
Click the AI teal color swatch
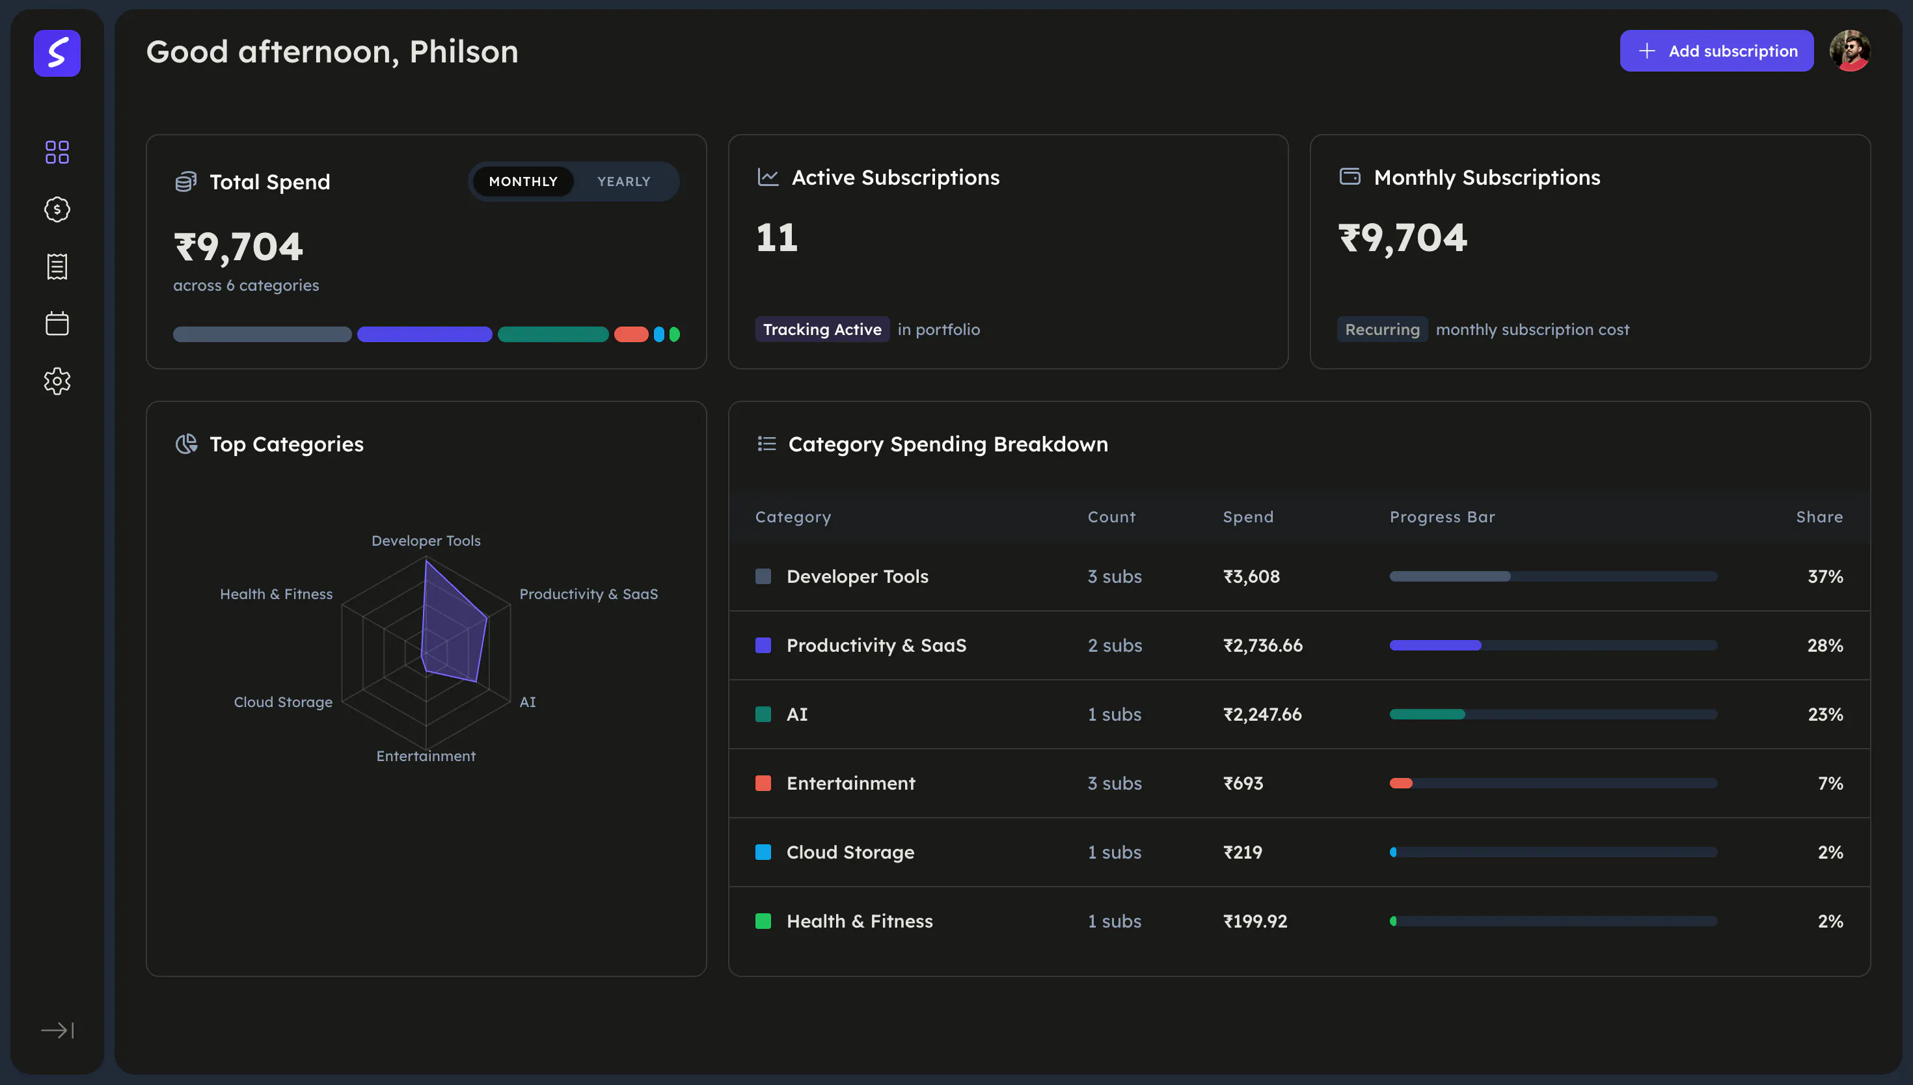click(x=763, y=714)
